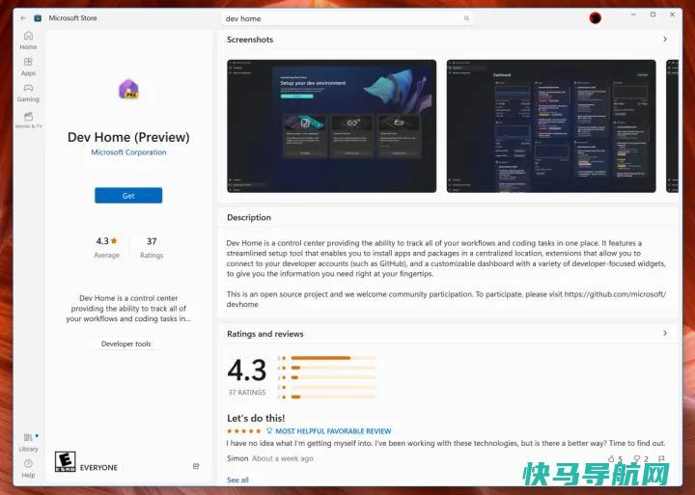
Task: Click the share icon near EVERYONE
Action: point(196,466)
